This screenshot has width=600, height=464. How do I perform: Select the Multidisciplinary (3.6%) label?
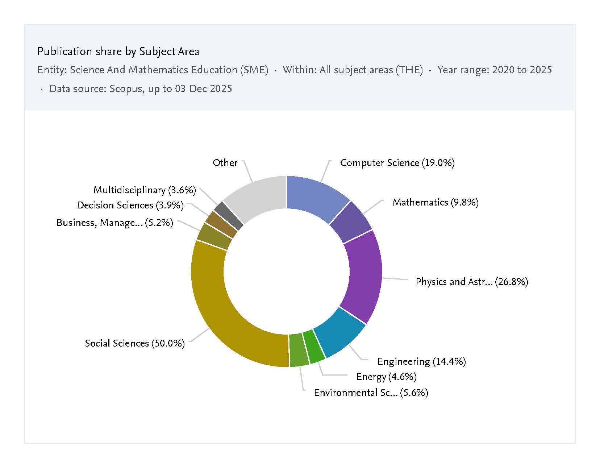[x=145, y=190]
